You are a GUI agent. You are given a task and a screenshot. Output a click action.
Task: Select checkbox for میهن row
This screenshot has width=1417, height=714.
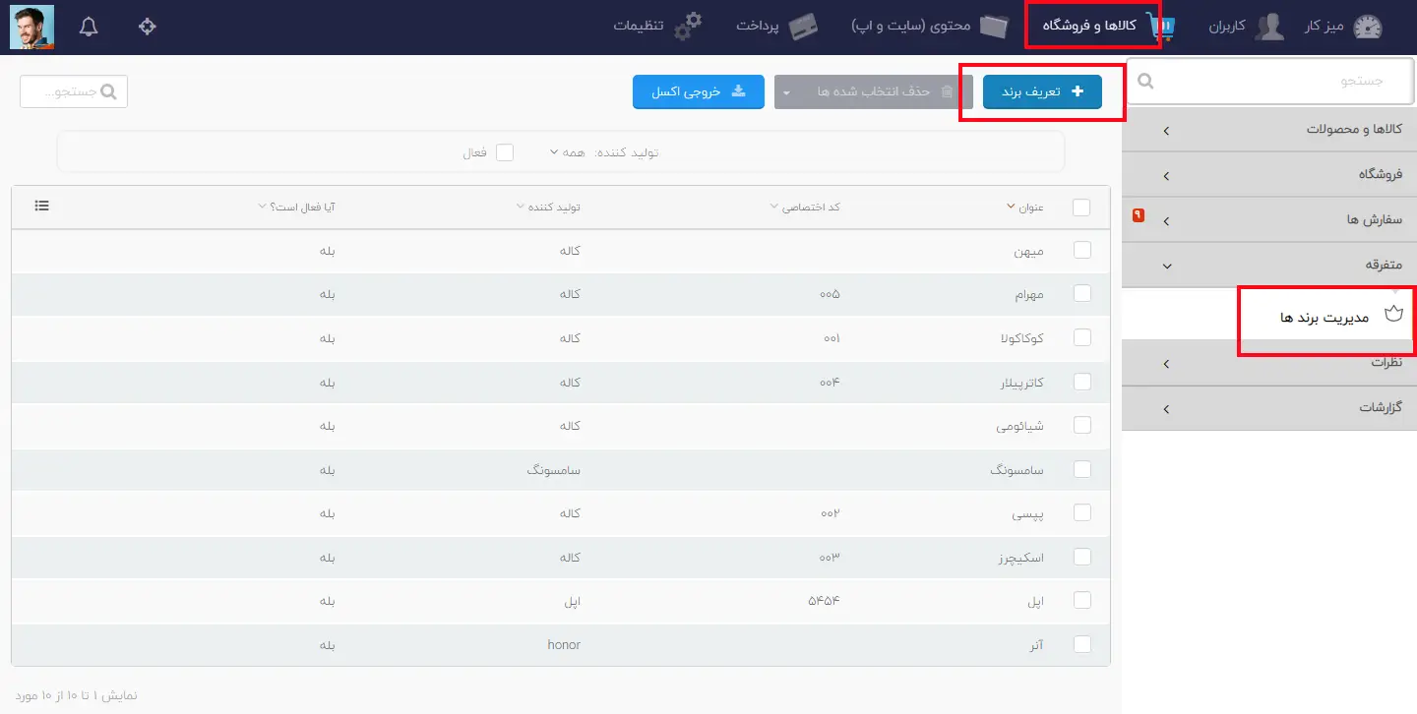tap(1082, 251)
